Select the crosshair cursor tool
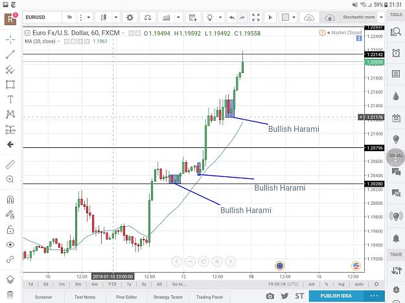 pyautogui.click(x=10, y=39)
